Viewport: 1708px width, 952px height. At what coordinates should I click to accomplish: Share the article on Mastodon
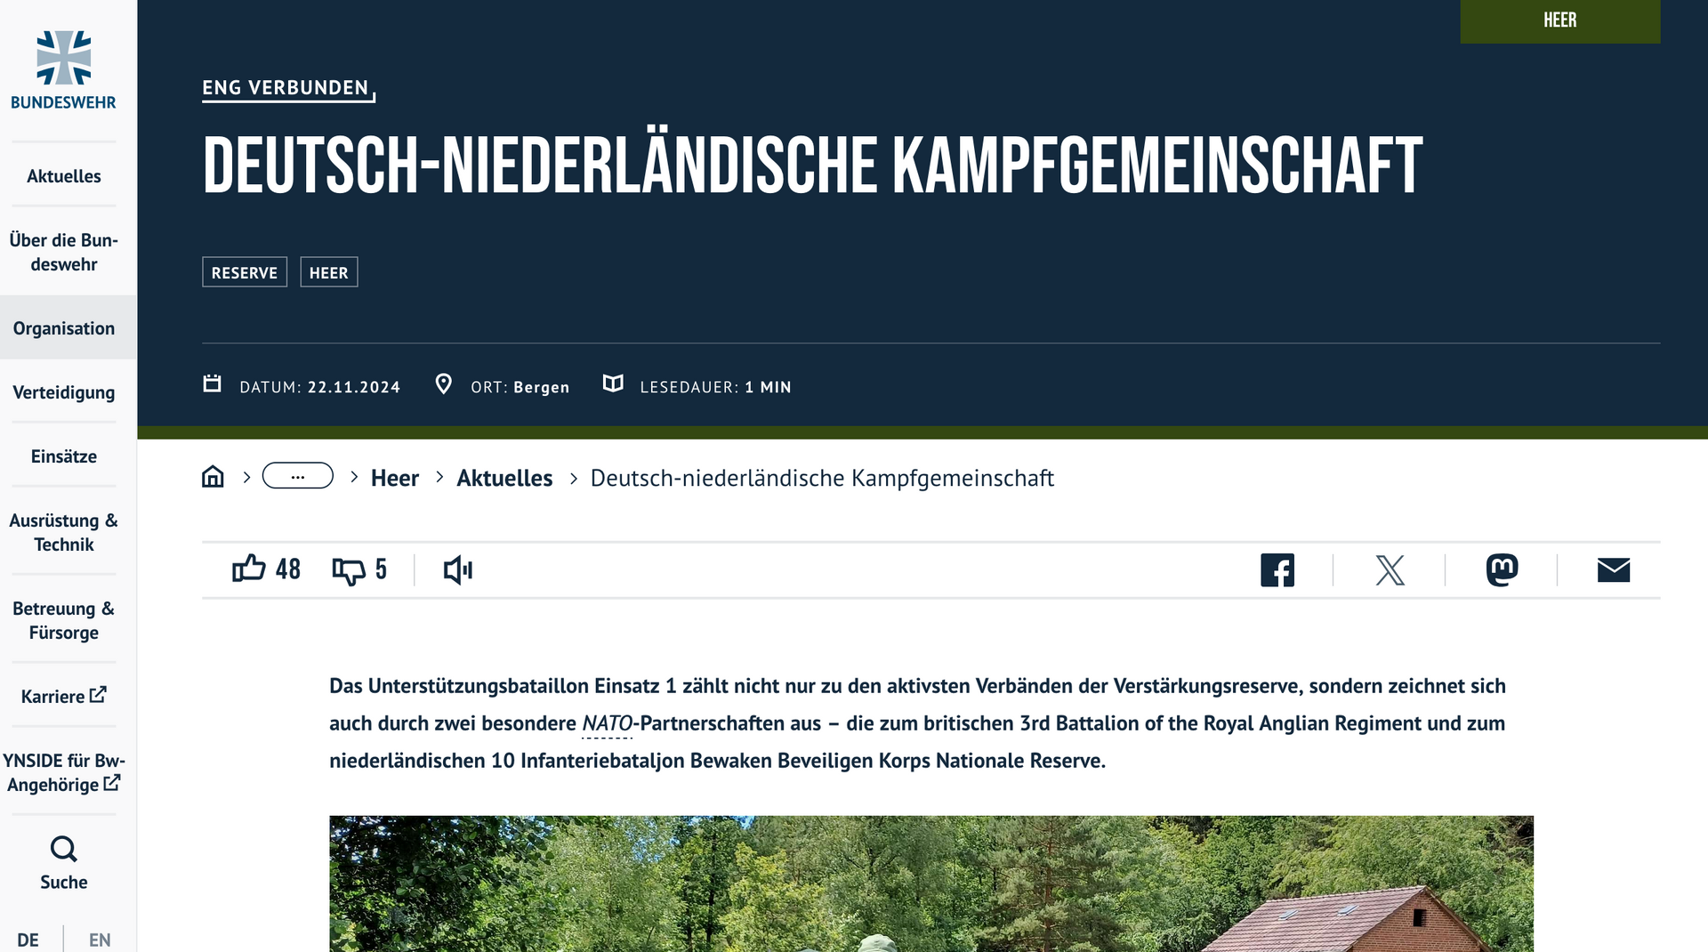[x=1502, y=569]
